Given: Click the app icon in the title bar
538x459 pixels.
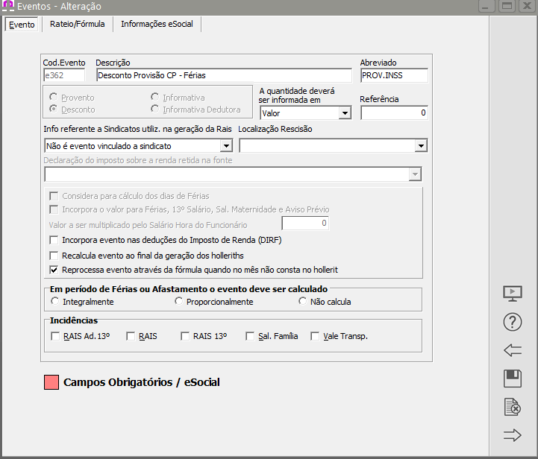Looking at the screenshot, I should click(x=8, y=7).
